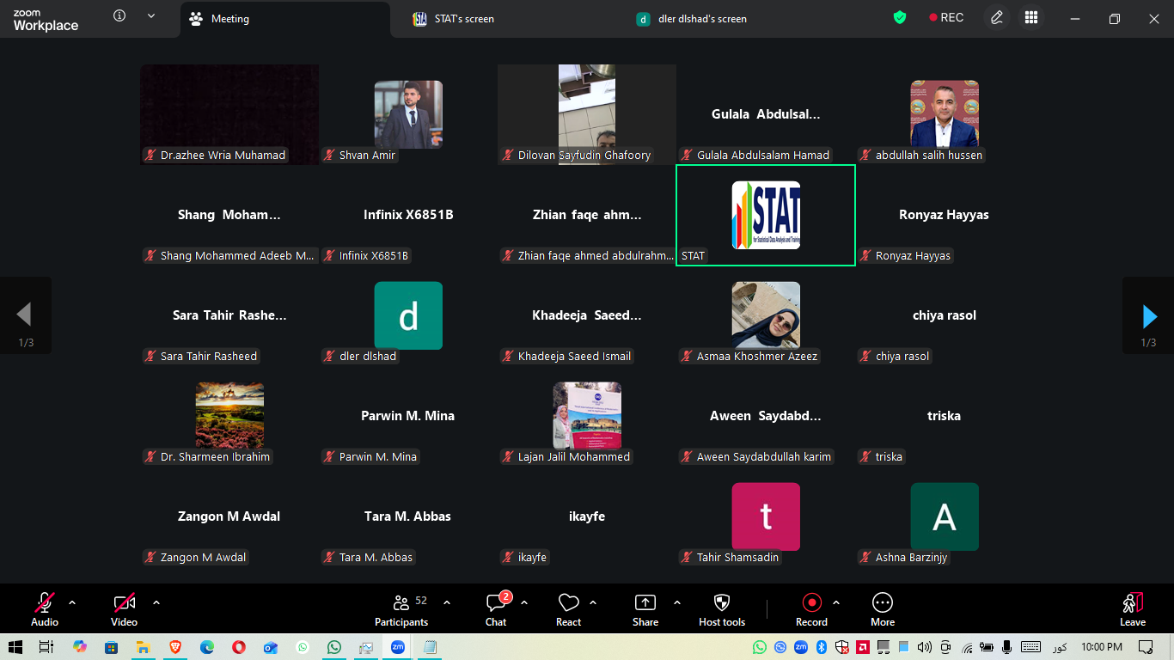
Task: Switch to dler dlshad's screen tab
Action: coord(701,19)
